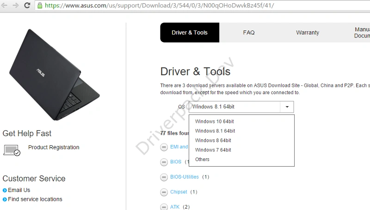Image resolution: width=370 pixels, height=210 pixels.
Task: Click blue arrow bullet beside Email Us
Action: click(x=5, y=190)
